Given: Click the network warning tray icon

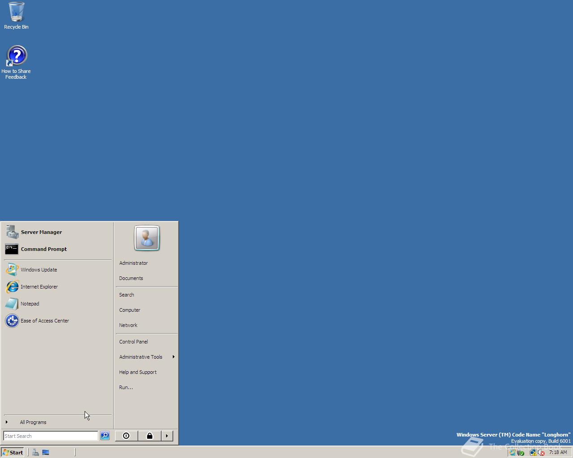Looking at the screenshot, I should pos(533,453).
